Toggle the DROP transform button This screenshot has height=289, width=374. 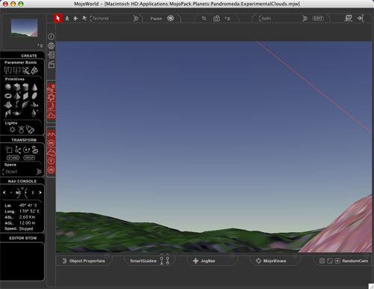(x=29, y=158)
